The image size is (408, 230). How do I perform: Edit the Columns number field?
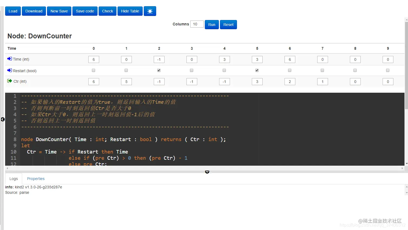click(x=197, y=24)
